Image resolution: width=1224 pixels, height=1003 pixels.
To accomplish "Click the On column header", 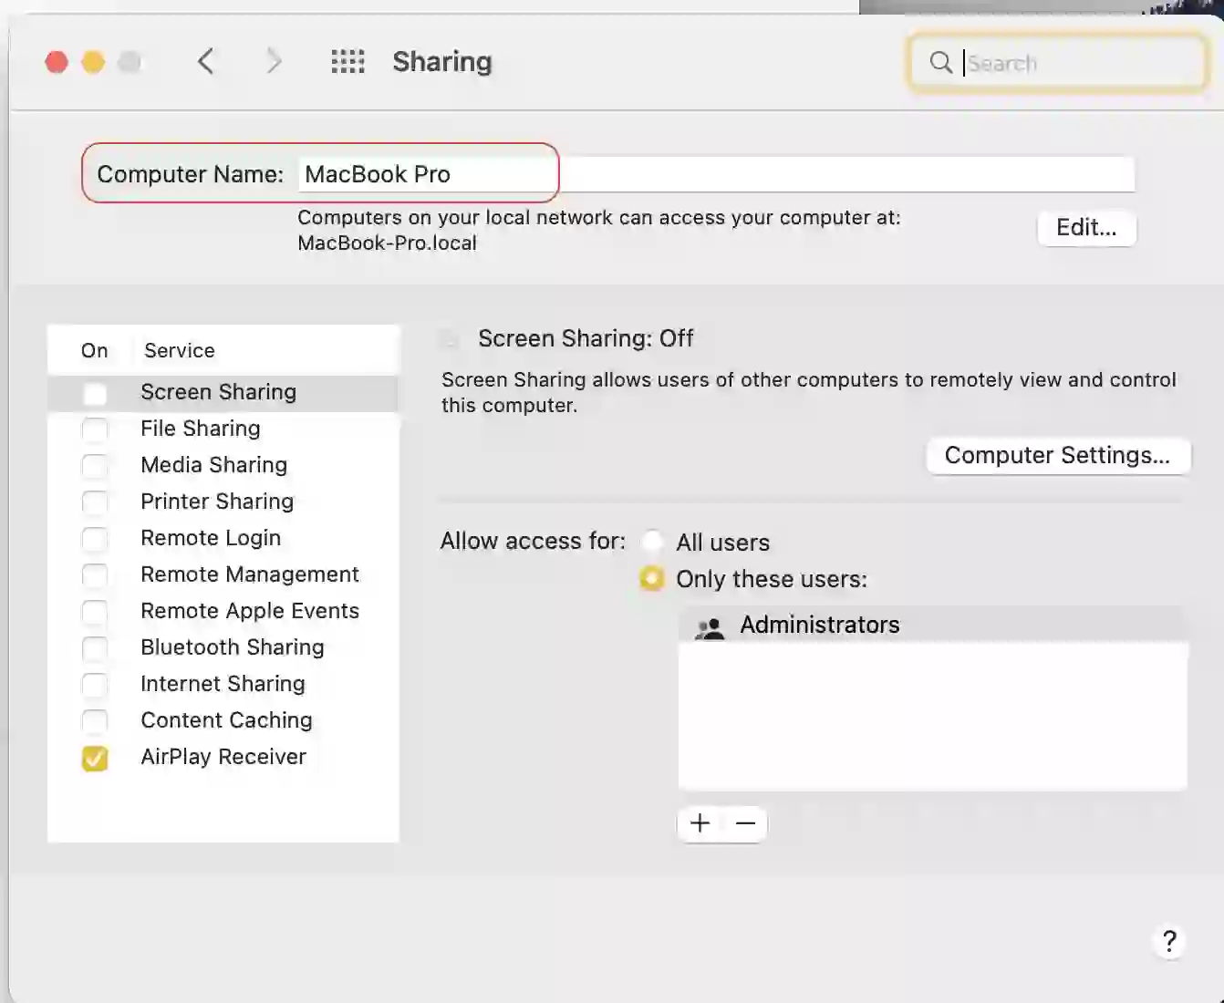I will click(x=94, y=350).
